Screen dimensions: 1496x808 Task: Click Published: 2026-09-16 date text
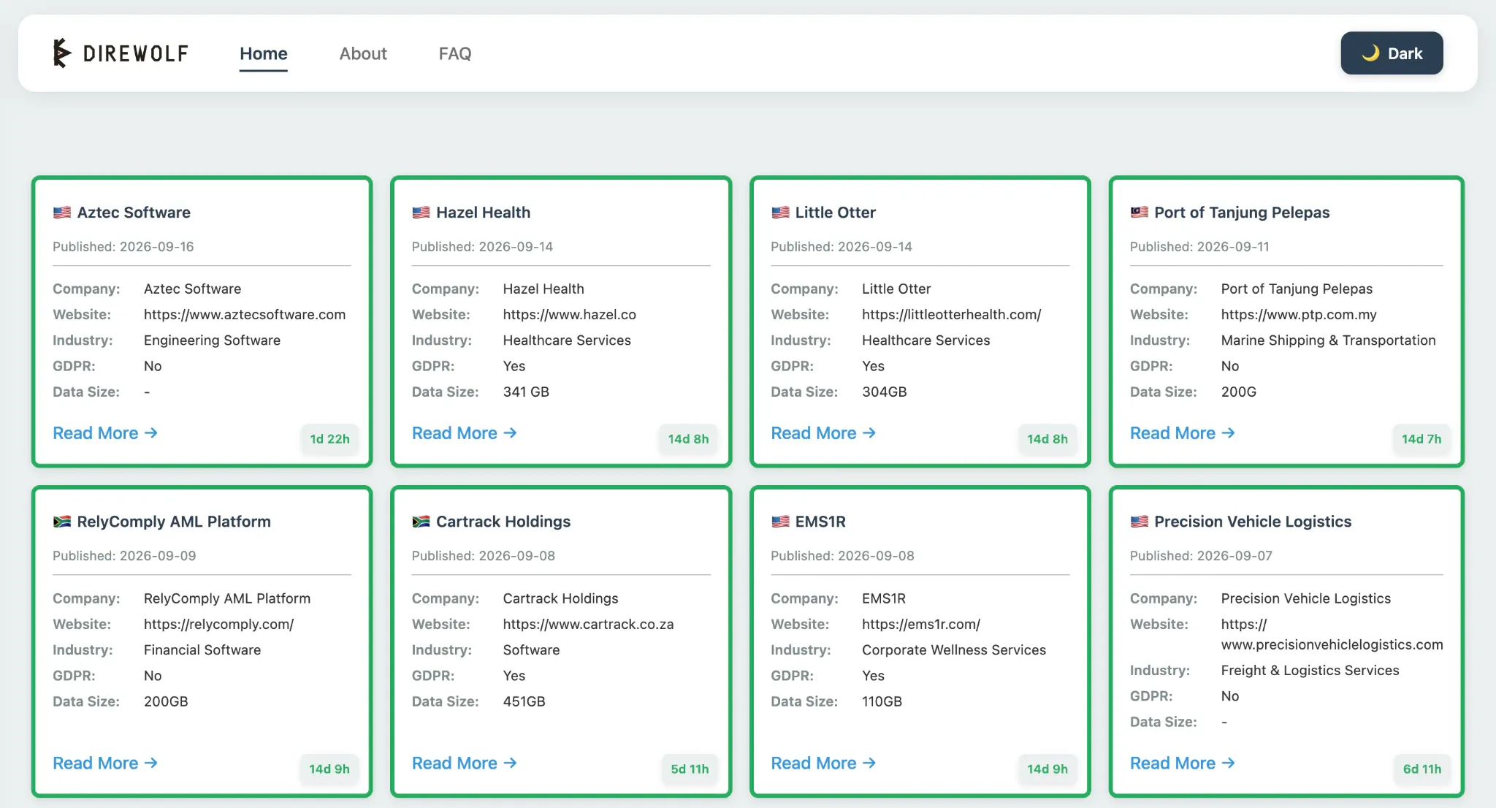click(123, 247)
